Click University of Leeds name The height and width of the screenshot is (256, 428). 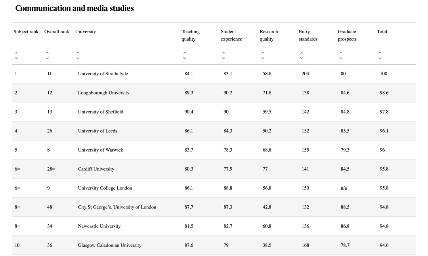tap(97, 131)
